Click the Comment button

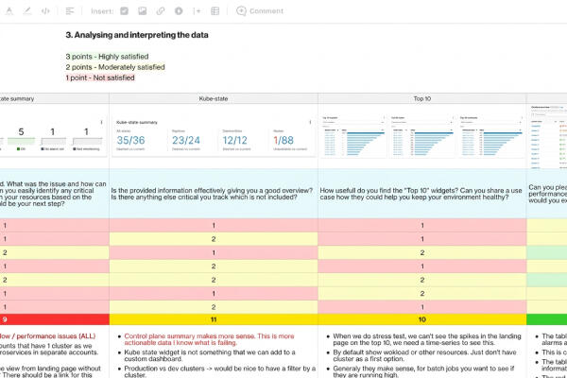(260, 11)
